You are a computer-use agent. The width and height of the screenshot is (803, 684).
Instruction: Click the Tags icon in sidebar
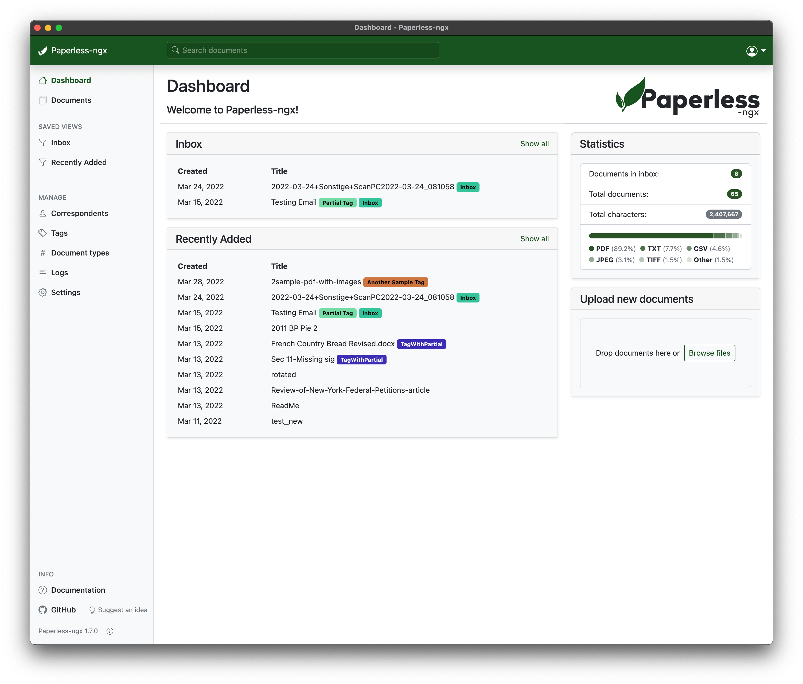coord(43,233)
